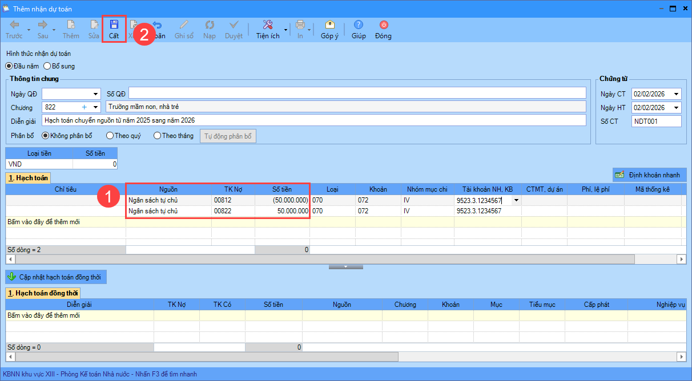
Task: Select the 1. Hạch toán đồng thời tab
Action: pos(43,293)
